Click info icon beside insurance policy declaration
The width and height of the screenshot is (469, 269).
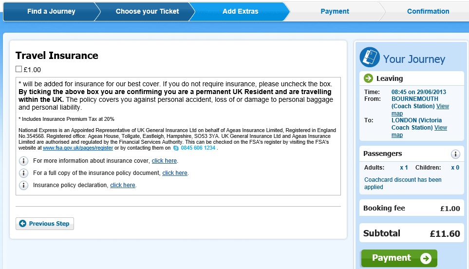pos(23,185)
